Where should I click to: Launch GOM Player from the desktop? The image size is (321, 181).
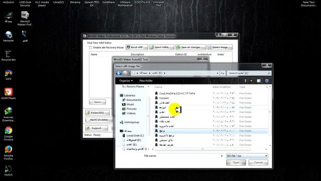9,94
